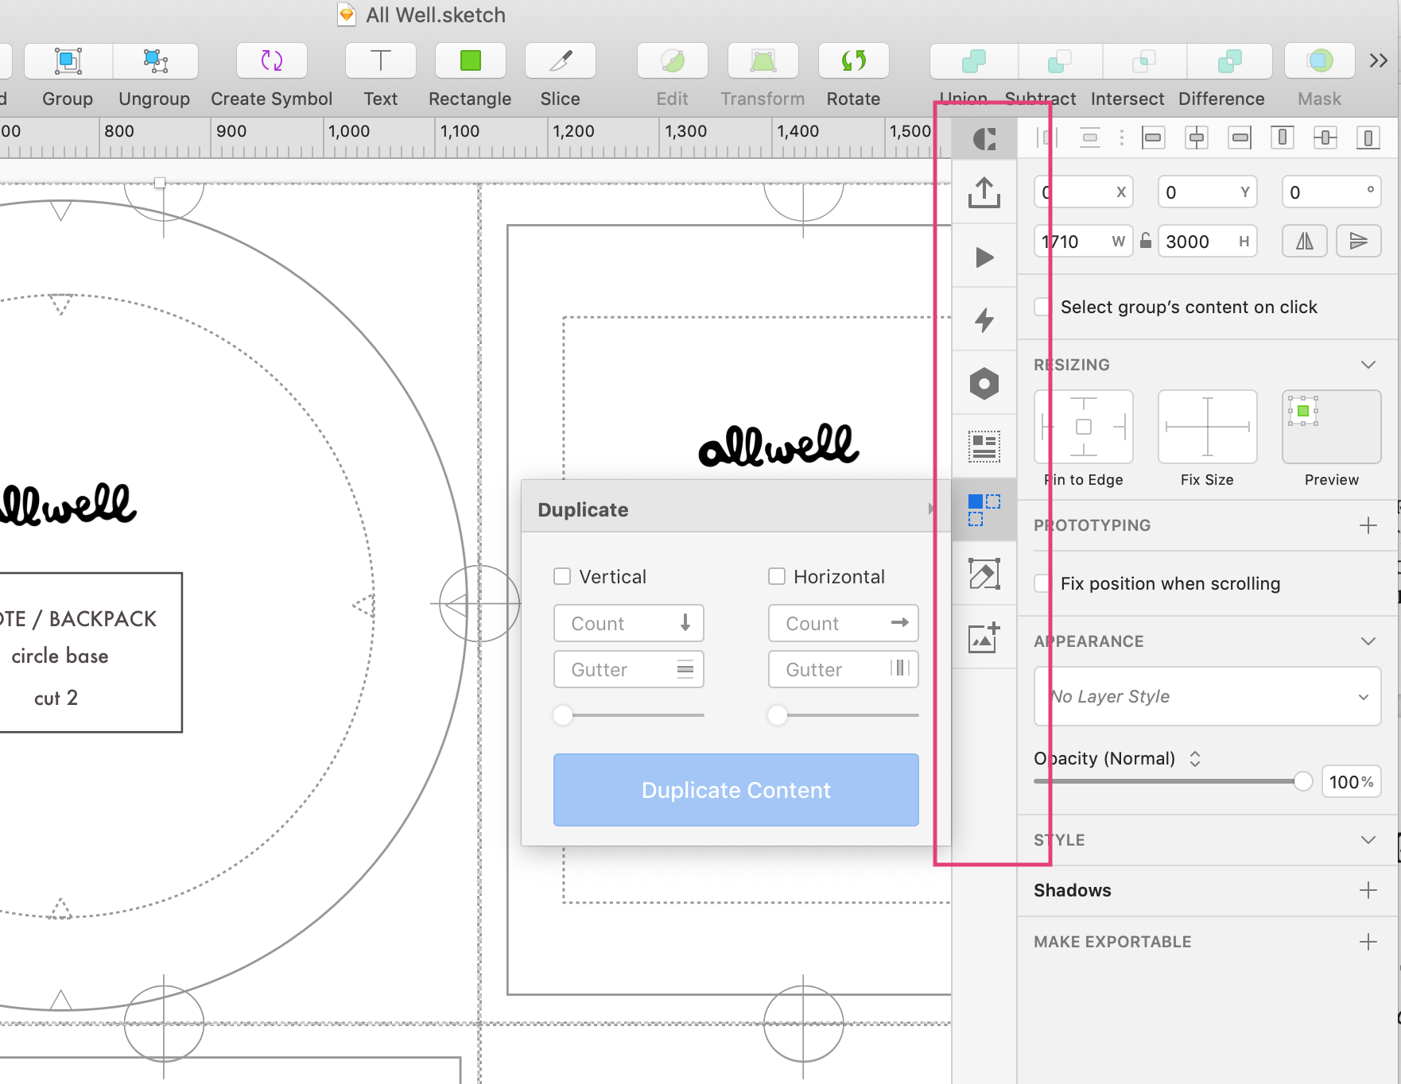Click the align right edges icon
Viewport: 1401px width, 1084px height.
coord(1240,138)
